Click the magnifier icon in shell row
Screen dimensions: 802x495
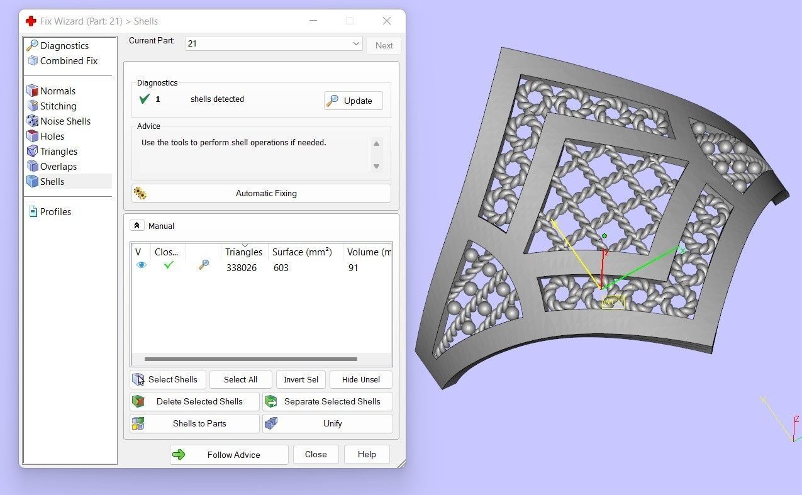pyautogui.click(x=203, y=265)
